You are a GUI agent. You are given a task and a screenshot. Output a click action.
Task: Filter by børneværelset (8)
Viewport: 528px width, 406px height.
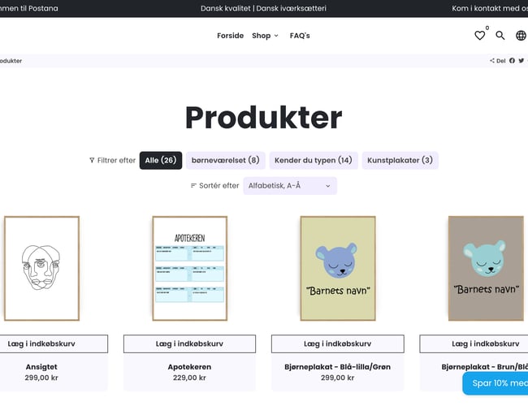click(226, 160)
